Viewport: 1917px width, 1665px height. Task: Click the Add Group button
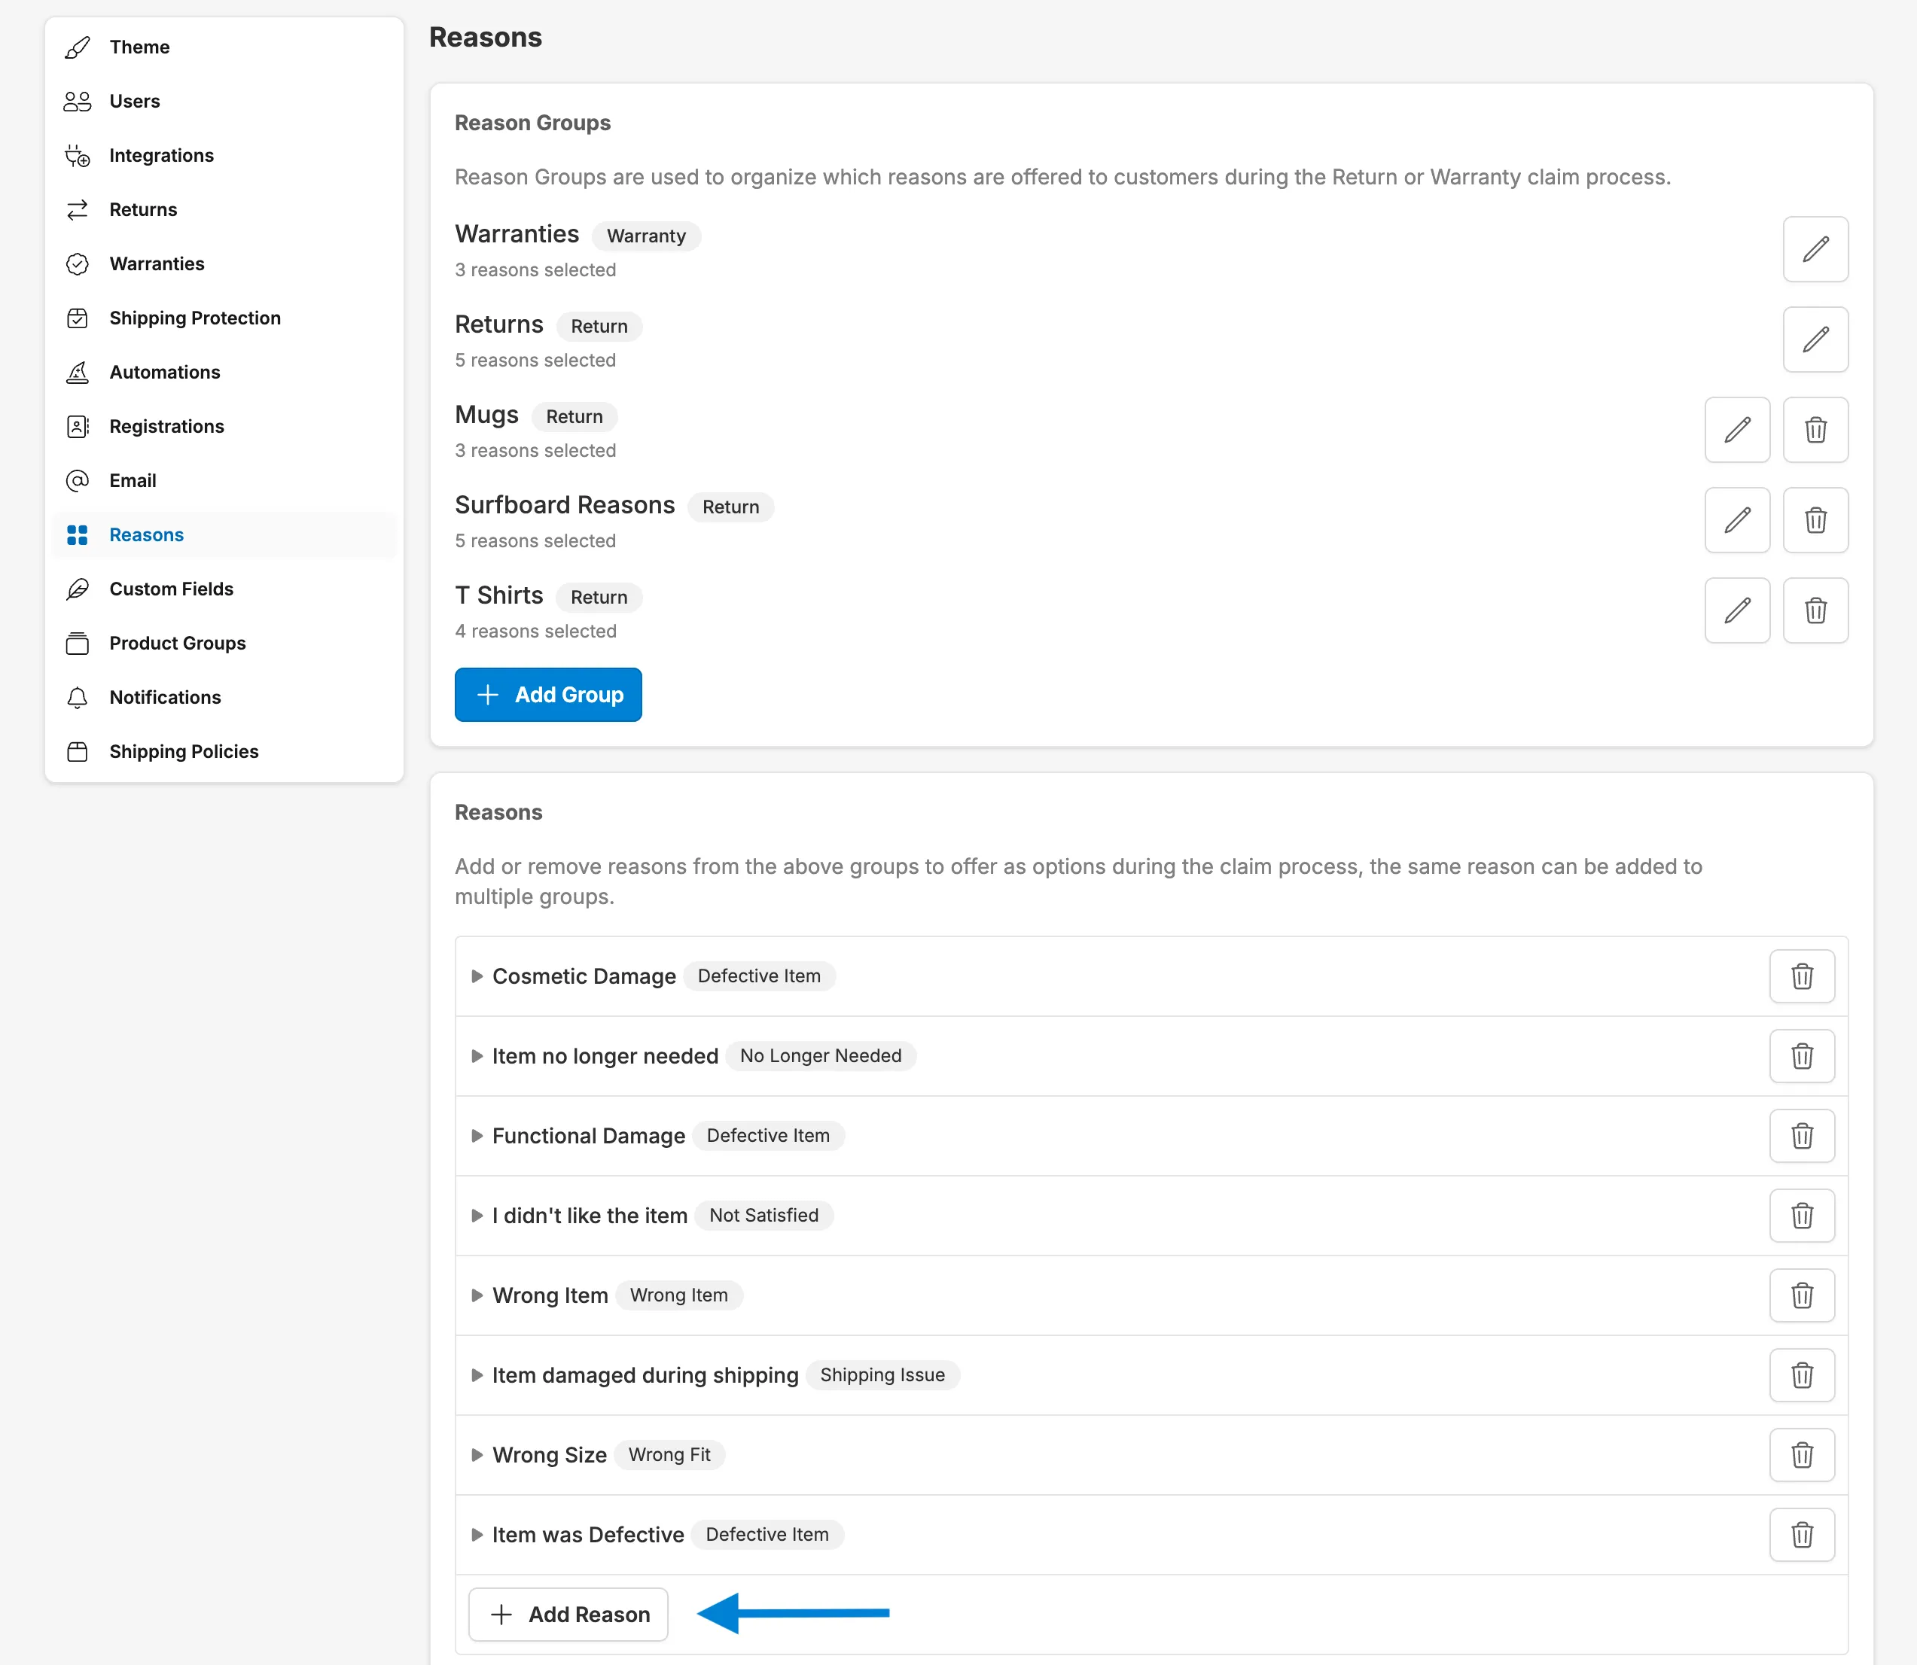tap(548, 694)
